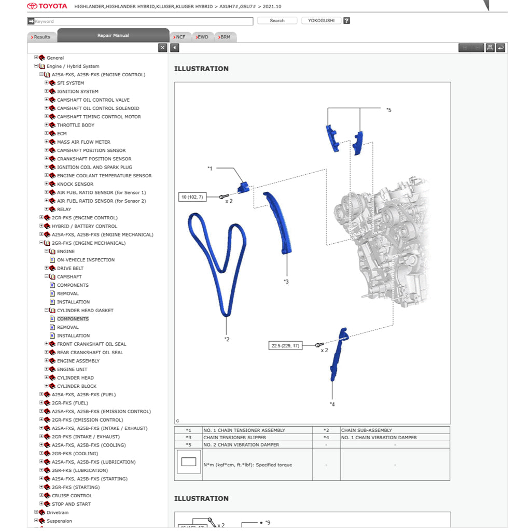
Task: Click the YOKOGUSHI button
Action: tap(322, 21)
